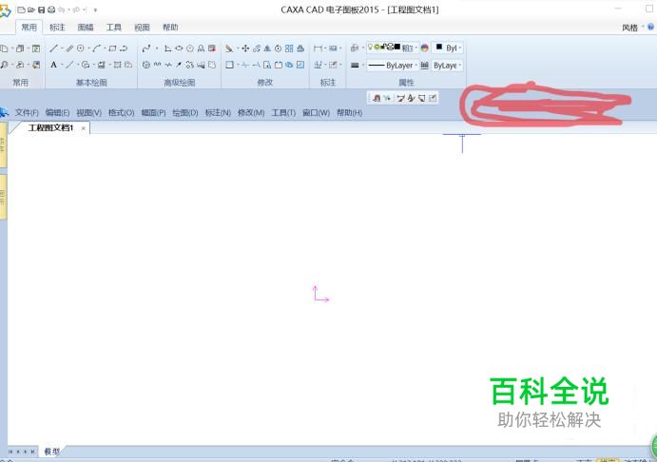This screenshot has height=462, width=657.
Task: Open the 窗口(W) menu
Action: 316,113
